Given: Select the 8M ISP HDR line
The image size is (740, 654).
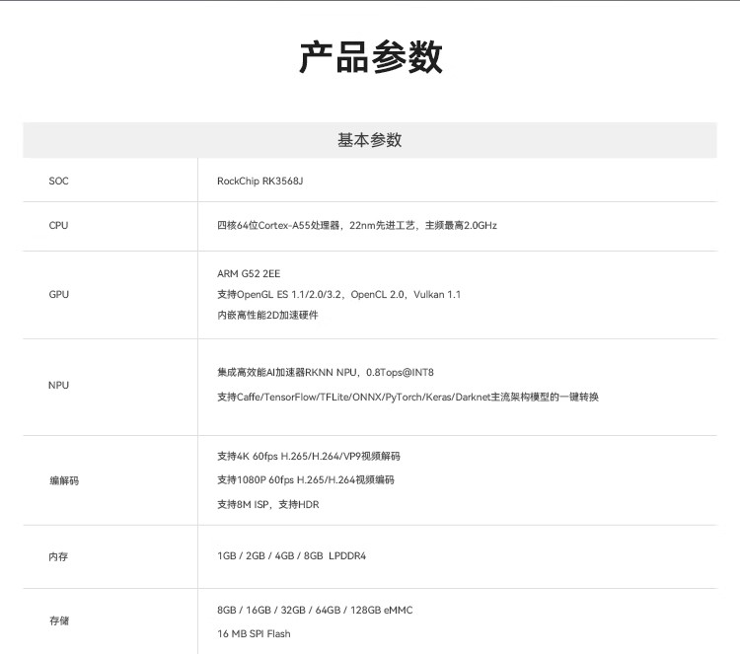Looking at the screenshot, I should pyautogui.click(x=267, y=504).
